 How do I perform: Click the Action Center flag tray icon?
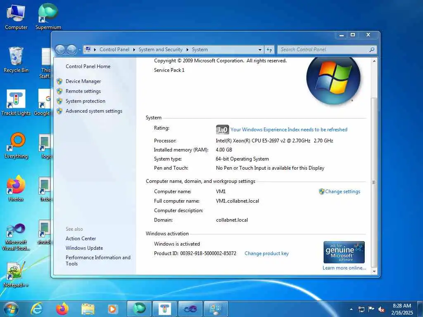[371, 309]
